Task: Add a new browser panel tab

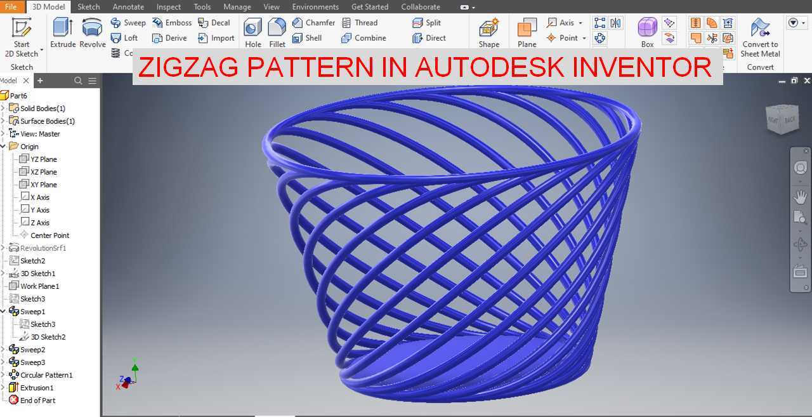Action: click(x=40, y=81)
